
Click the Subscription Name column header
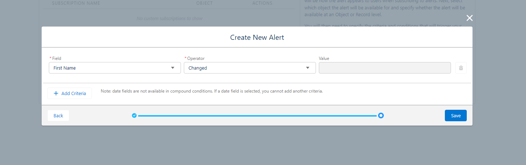coord(76,3)
